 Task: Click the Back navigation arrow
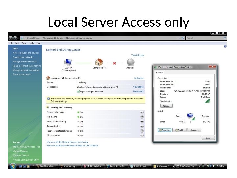[x=11, y=38]
